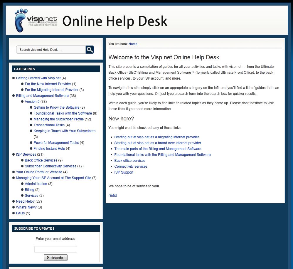Screen dimensions: 293x269
Task: Open Foundational tasks with the Billing software link
Action: click(x=162, y=155)
